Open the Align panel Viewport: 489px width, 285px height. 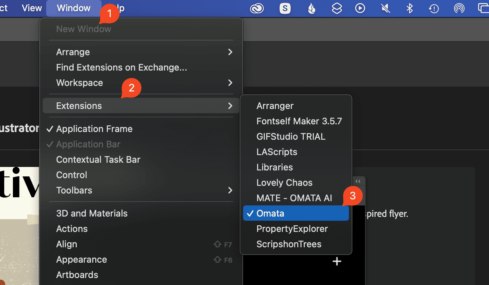coord(141,244)
